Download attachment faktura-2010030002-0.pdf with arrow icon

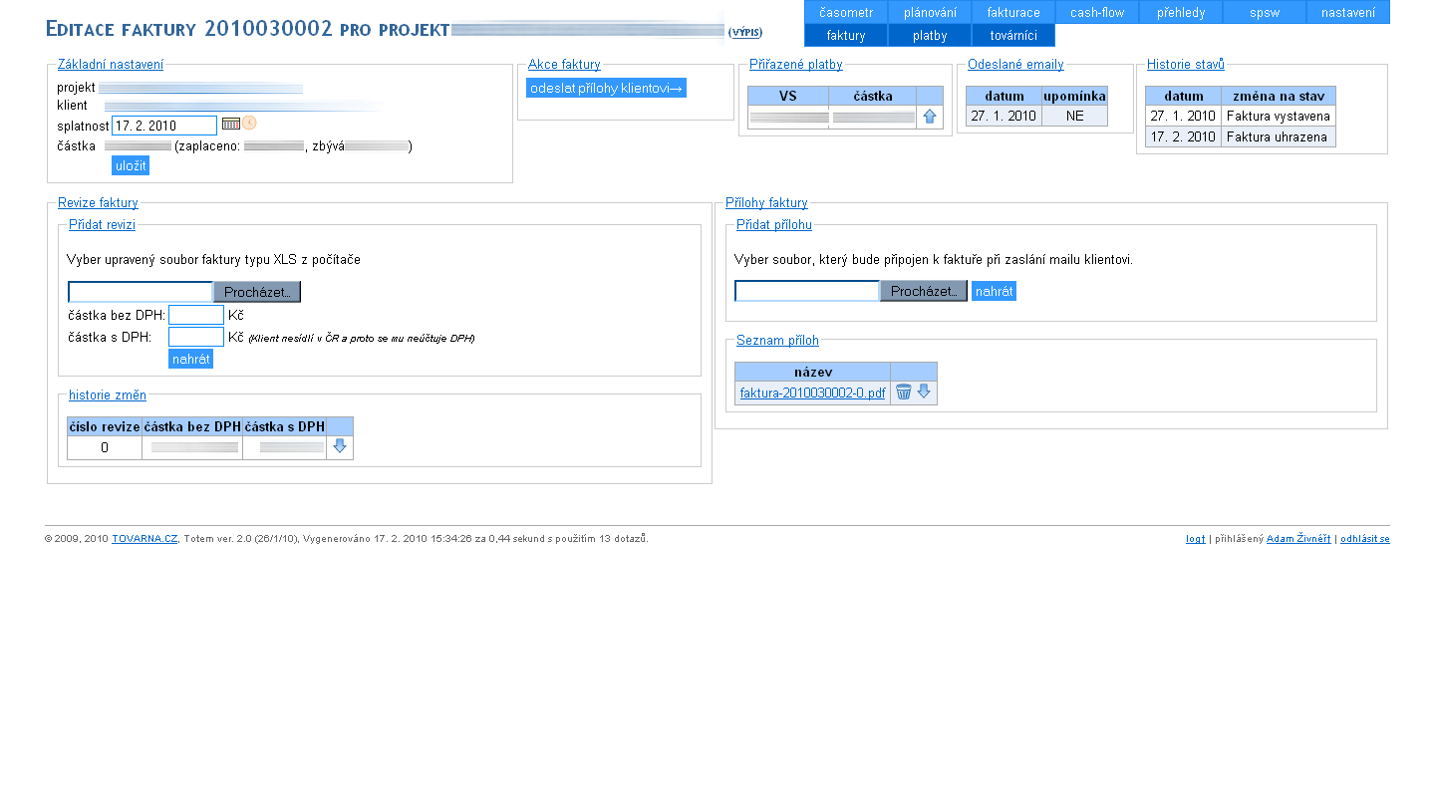pyautogui.click(x=924, y=392)
